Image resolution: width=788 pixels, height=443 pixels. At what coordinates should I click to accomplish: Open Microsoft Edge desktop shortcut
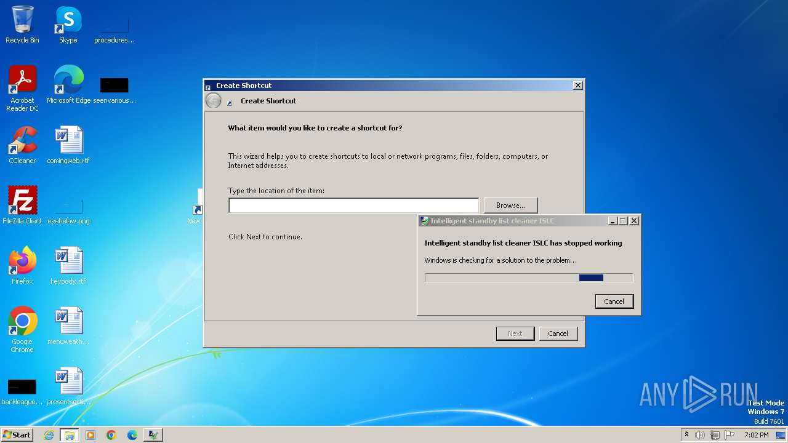point(68,85)
